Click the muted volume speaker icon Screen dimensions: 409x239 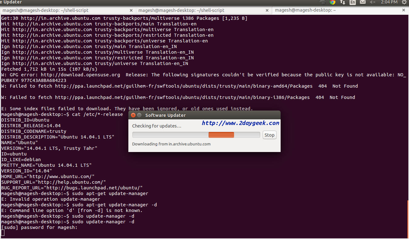373,2
